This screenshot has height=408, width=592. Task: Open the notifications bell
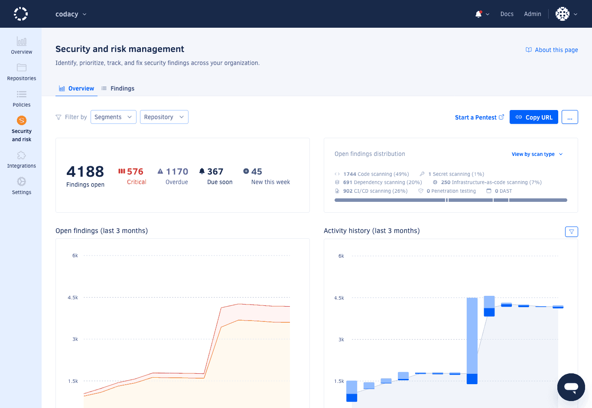tap(479, 13)
